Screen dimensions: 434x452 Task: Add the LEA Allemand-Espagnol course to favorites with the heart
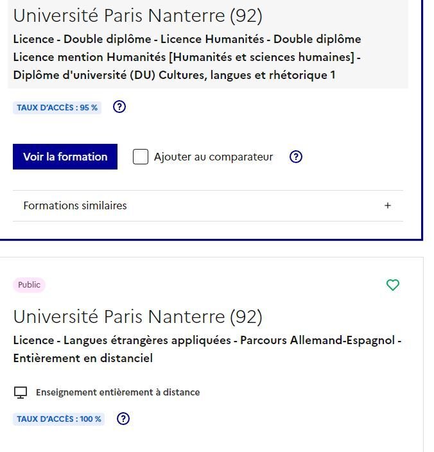click(x=392, y=285)
